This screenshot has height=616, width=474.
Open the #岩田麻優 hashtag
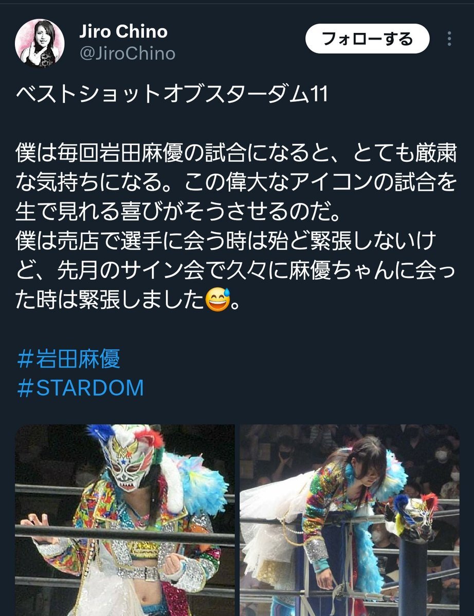(69, 359)
